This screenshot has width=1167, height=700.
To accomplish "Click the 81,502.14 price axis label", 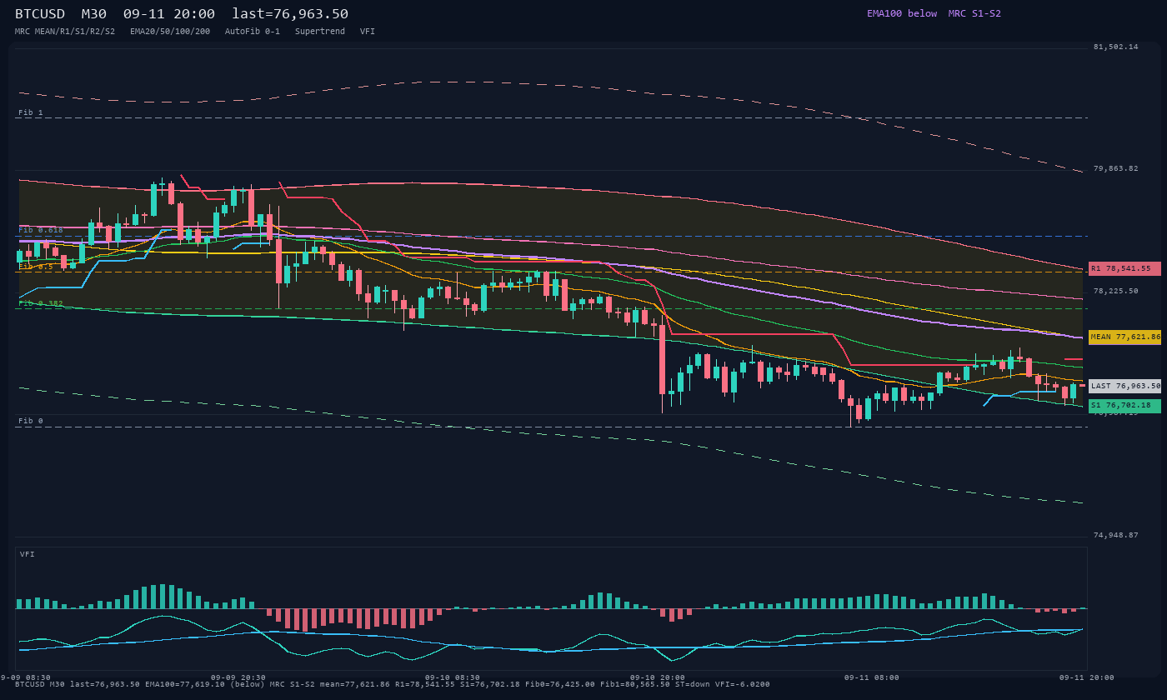I will tap(1115, 47).
